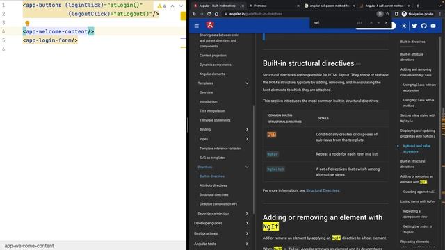Jump to 'Listing items with NgFor'
Viewport: 445px width, 250px height.
418,201
